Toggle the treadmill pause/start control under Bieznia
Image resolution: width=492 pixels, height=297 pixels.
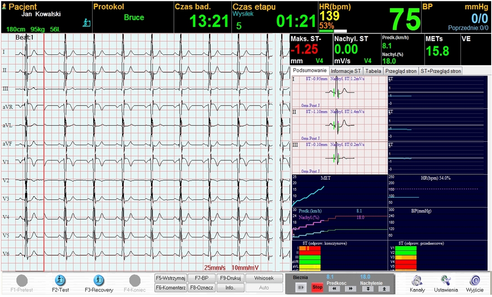coord(301,287)
